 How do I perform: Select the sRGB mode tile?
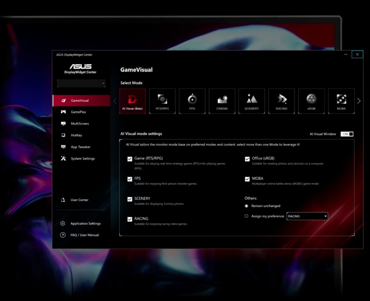pyautogui.click(x=311, y=101)
